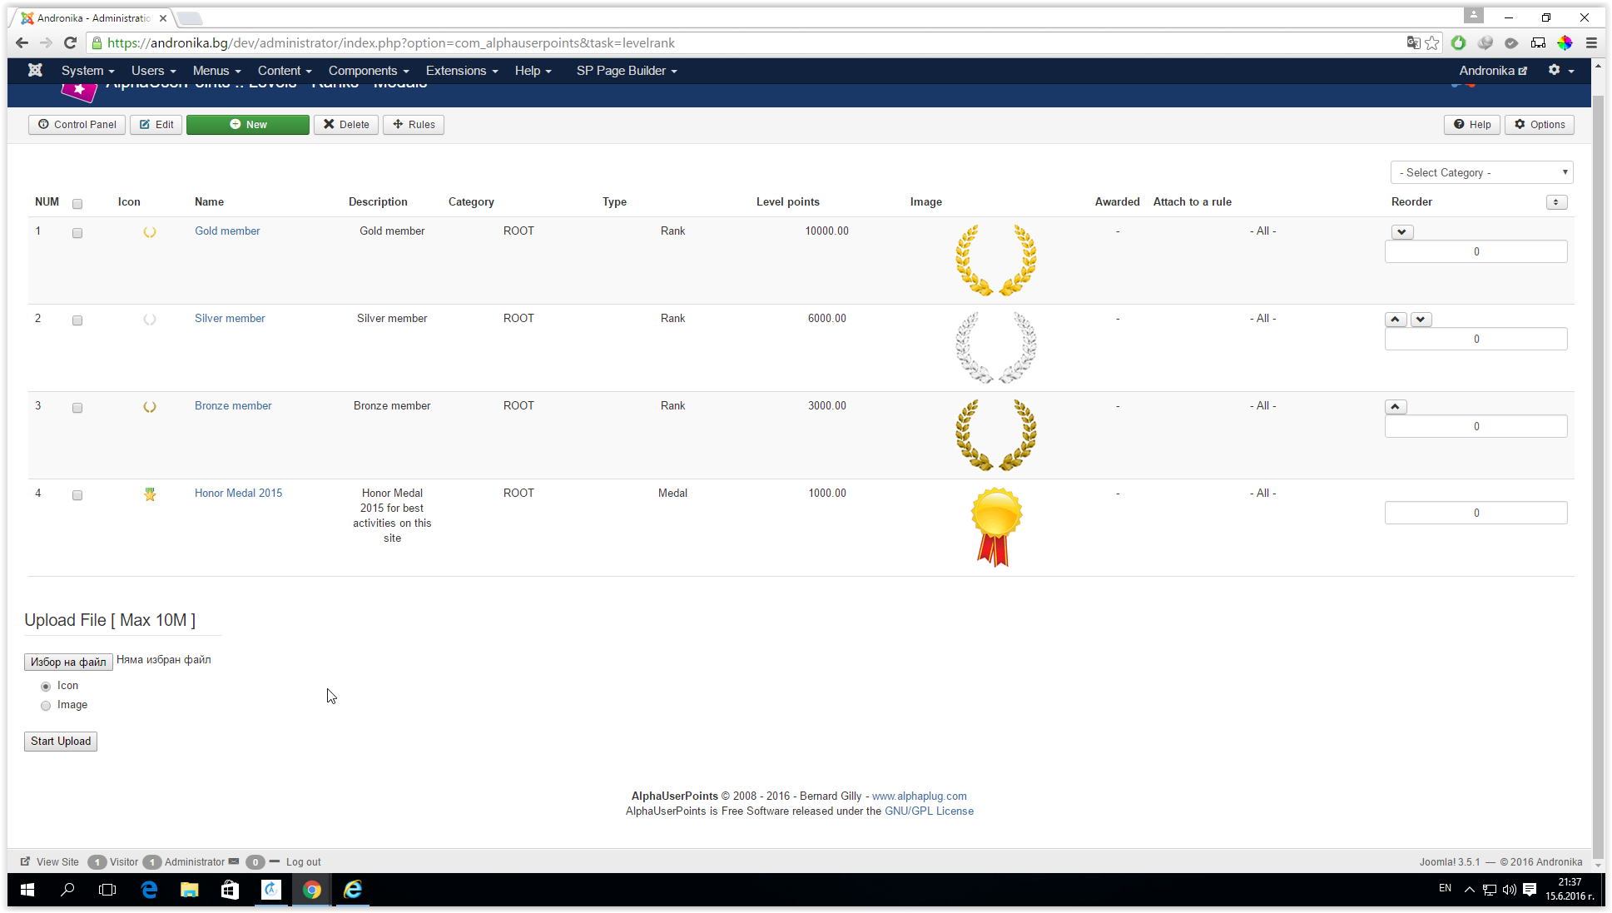Bookmark the page with the star icon
Screen dimensions: 1612x913
pyautogui.click(x=1431, y=42)
